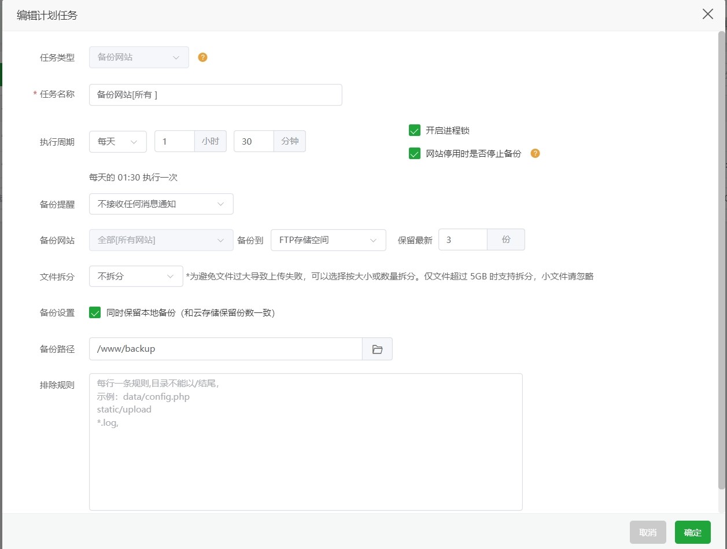Click the 备份提醒 label
This screenshot has height=549, width=727.
pos(57,204)
